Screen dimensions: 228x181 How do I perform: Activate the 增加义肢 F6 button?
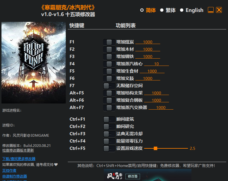pyautogui.click(x=109, y=79)
